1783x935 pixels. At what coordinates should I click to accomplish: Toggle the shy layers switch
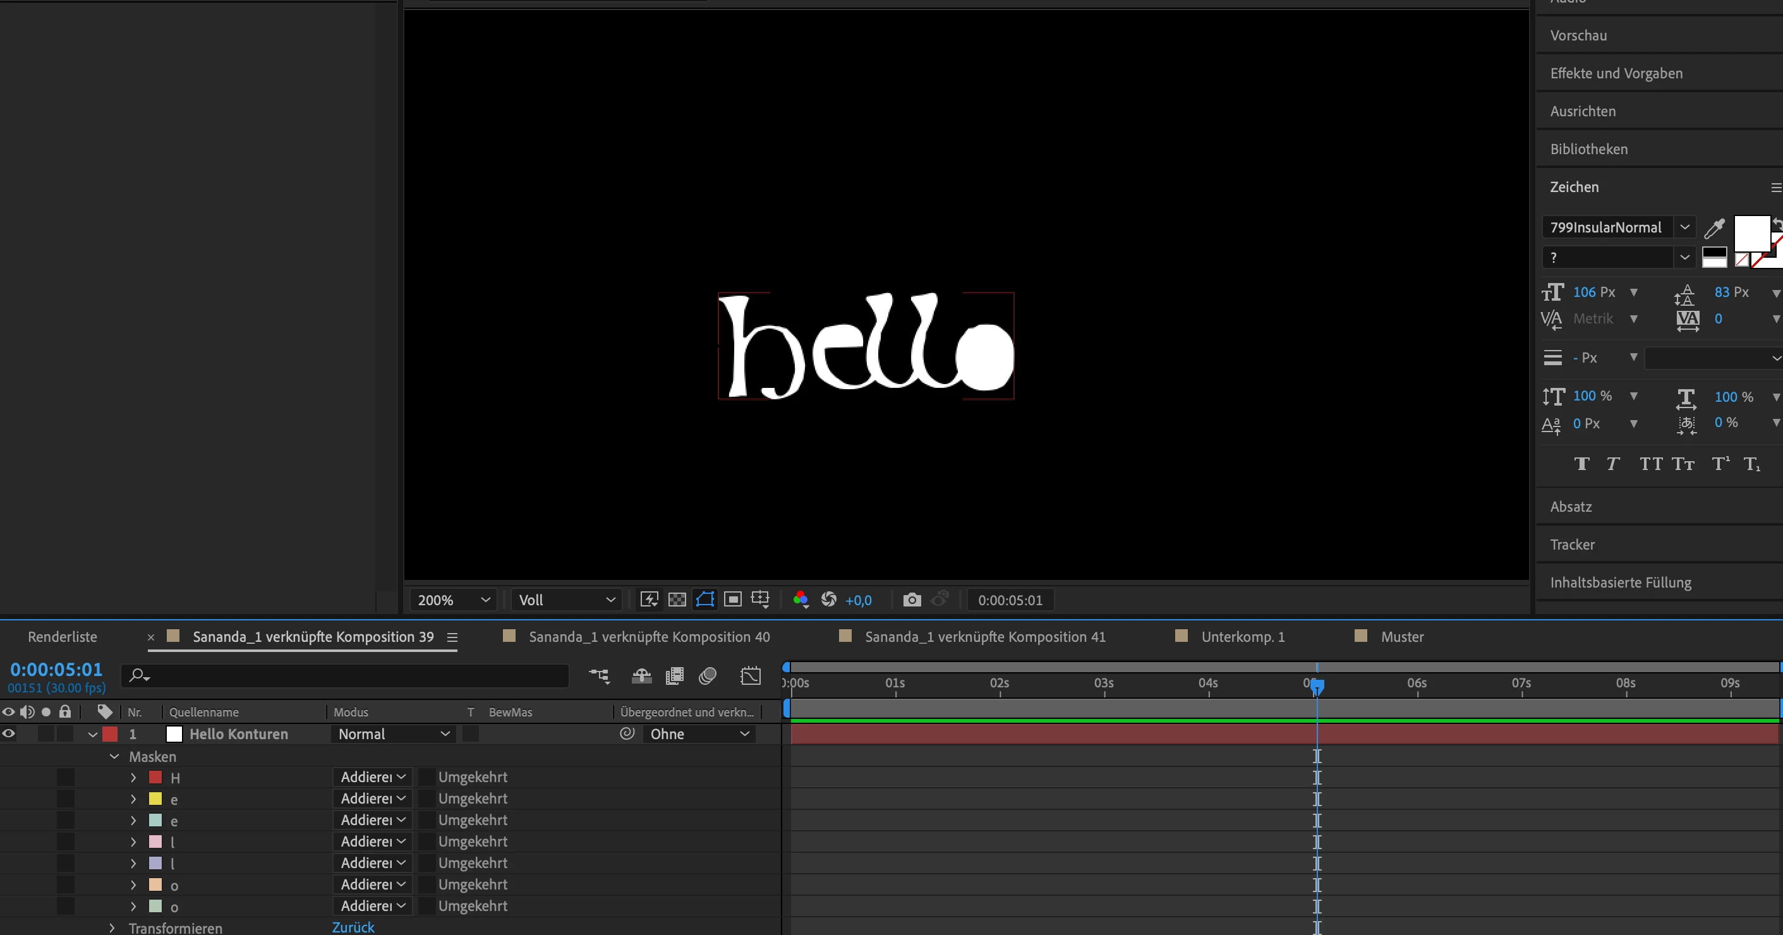coord(642,675)
